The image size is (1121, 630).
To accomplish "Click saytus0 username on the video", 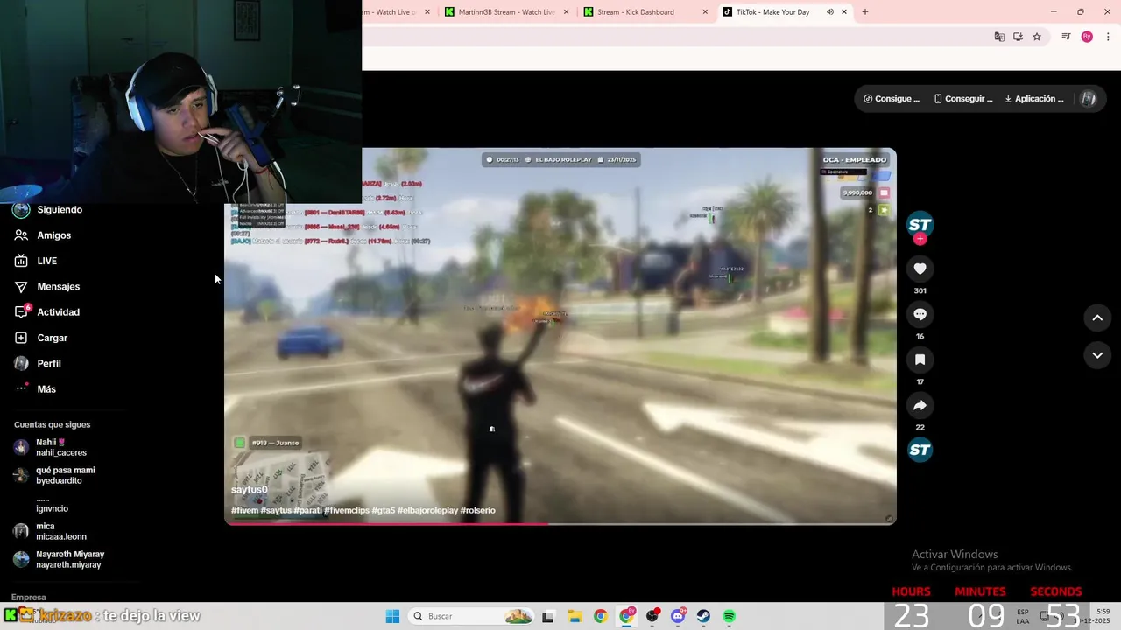I will pyautogui.click(x=250, y=490).
